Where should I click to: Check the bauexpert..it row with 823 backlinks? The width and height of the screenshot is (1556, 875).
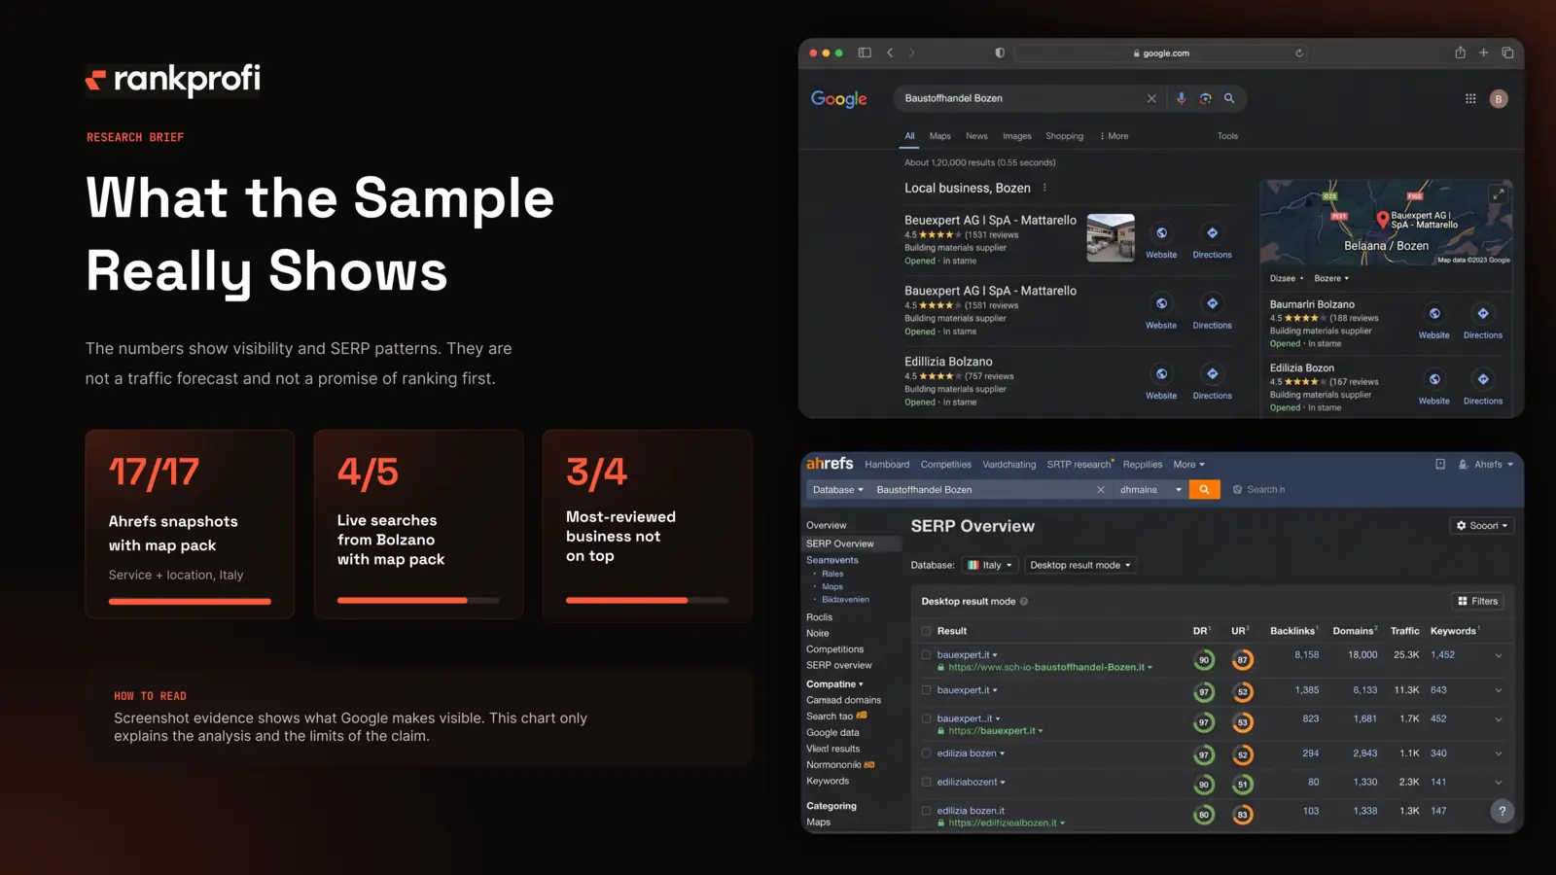(x=926, y=718)
